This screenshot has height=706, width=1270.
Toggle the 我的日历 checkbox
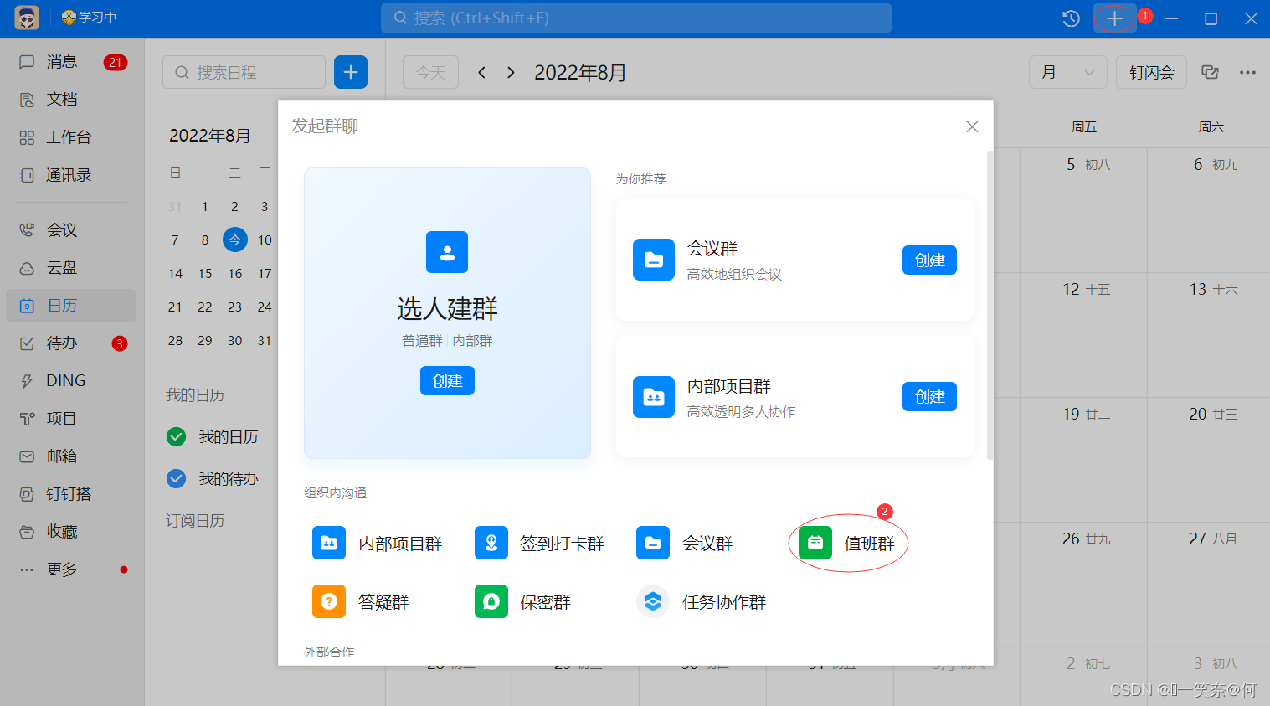tap(176, 437)
